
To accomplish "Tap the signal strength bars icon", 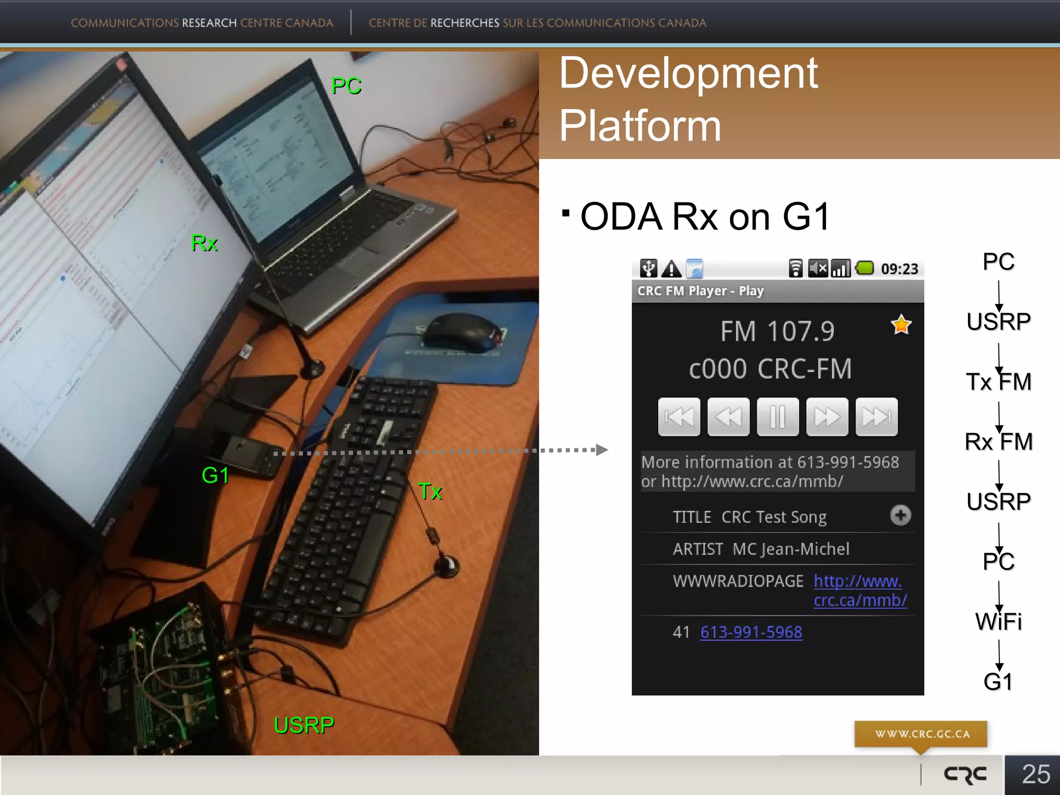I will pos(841,269).
